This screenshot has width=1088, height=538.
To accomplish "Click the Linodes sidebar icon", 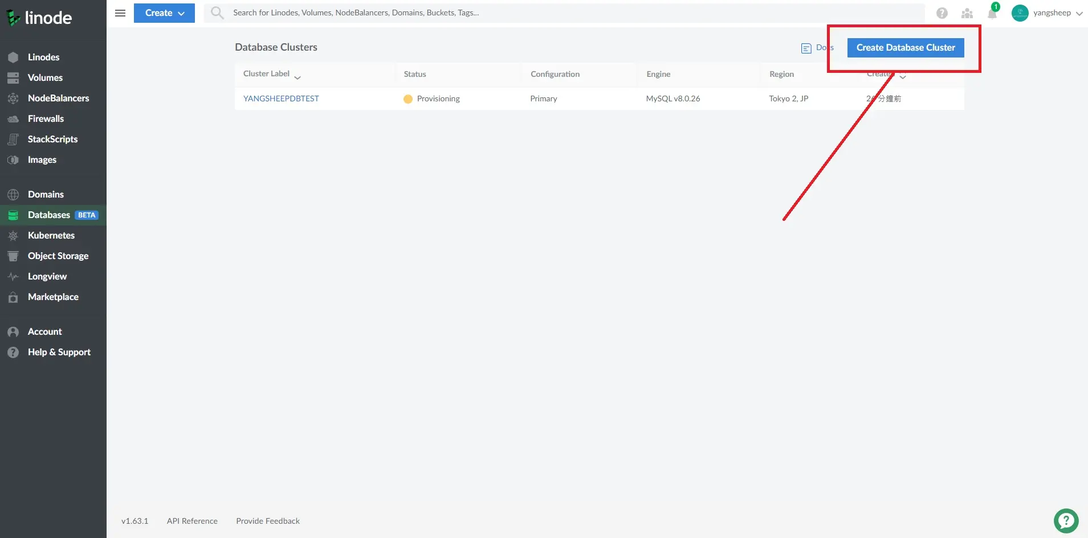I will (13, 57).
